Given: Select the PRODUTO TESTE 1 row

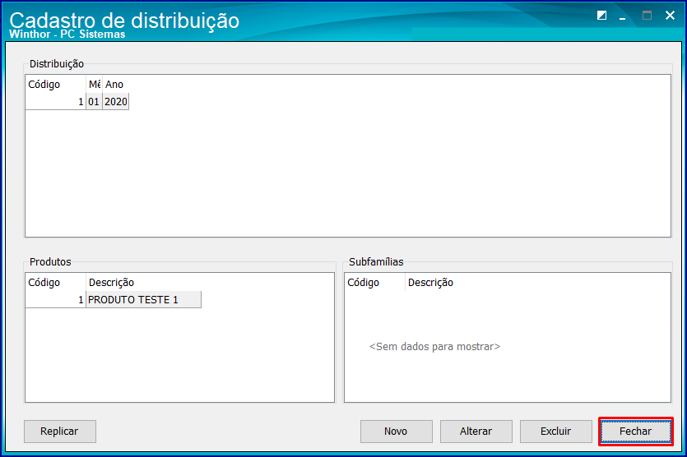Looking at the screenshot, I should tap(114, 300).
